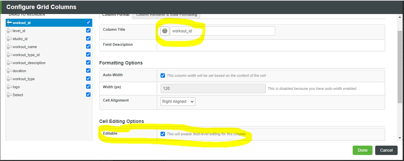Uncheck the duration column checkbox

[x=88, y=70]
